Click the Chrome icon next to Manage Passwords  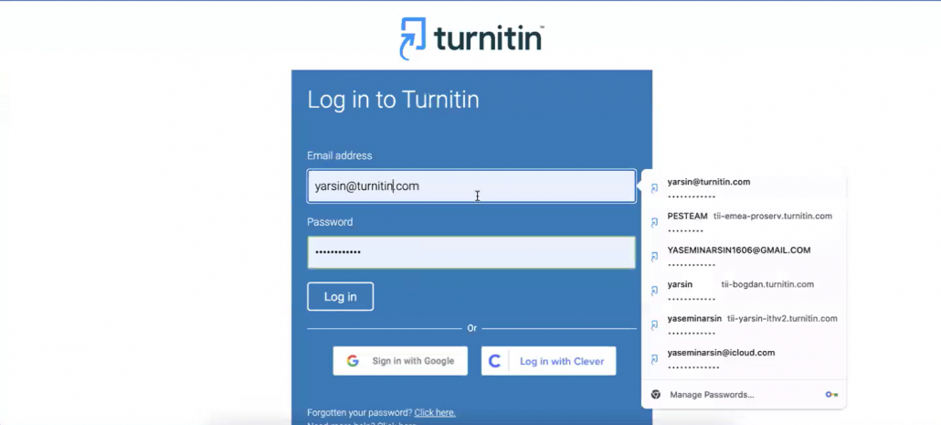tap(655, 395)
